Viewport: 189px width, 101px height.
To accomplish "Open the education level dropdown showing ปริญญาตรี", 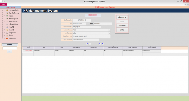I will [100, 27].
